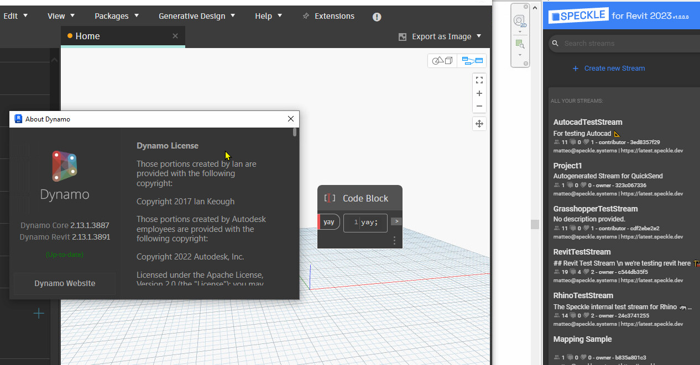Open the Packages menu

117,16
